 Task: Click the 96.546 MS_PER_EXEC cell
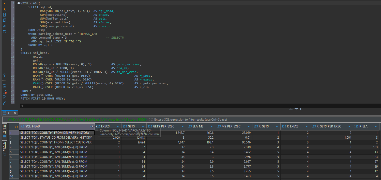[x=233, y=142]
